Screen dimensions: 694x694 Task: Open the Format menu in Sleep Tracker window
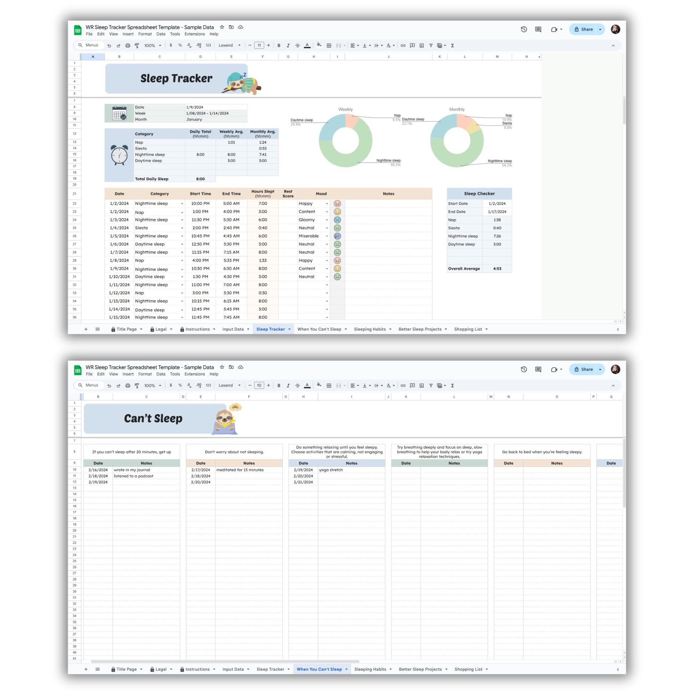(x=145, y=34)
